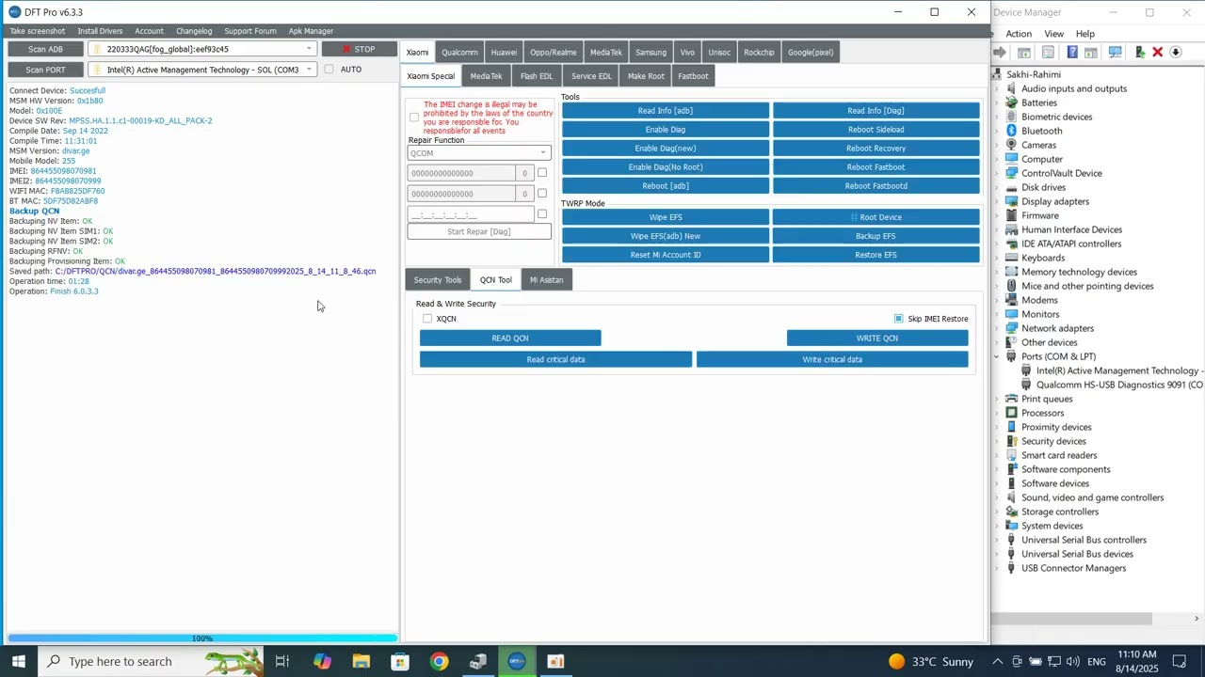The image size is (1205, 677).
Task: Click the 100% progress bar
Action: tap(201, 638)
